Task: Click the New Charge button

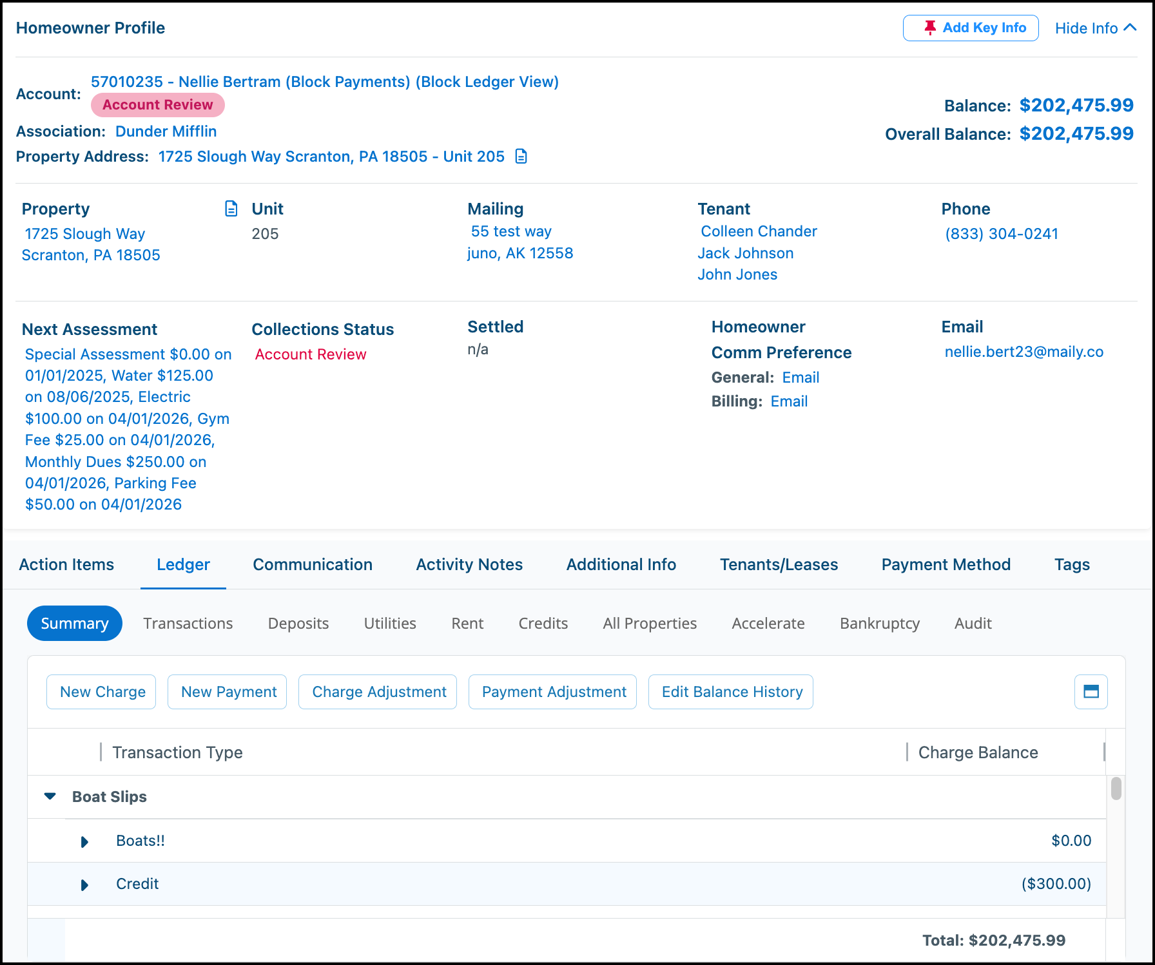Action: (101, 692)
